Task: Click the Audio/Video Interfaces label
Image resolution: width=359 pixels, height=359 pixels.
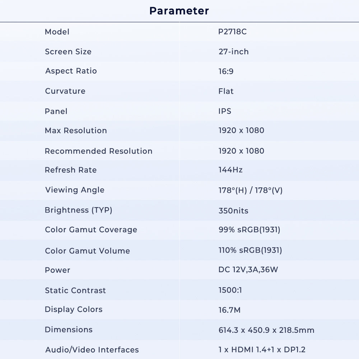Action: [92, 350]
